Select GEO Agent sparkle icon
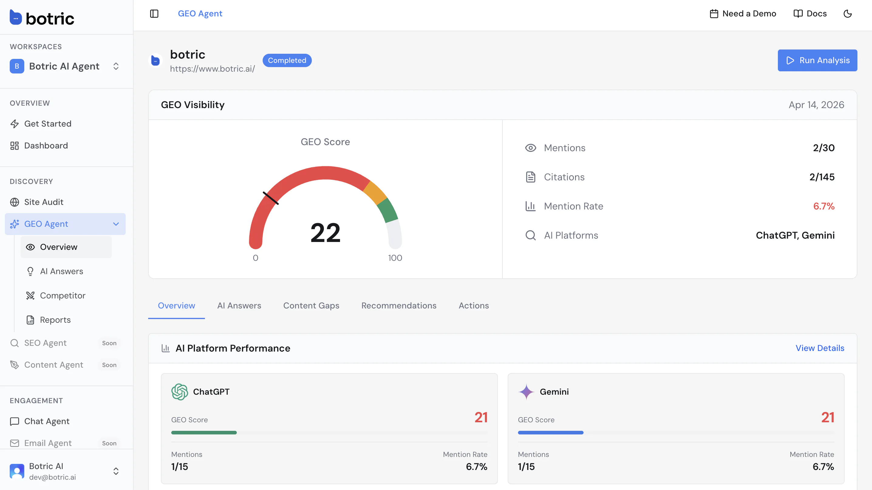Image resolution: width=872 pixels, height=490 pixels. pos(15,224)
